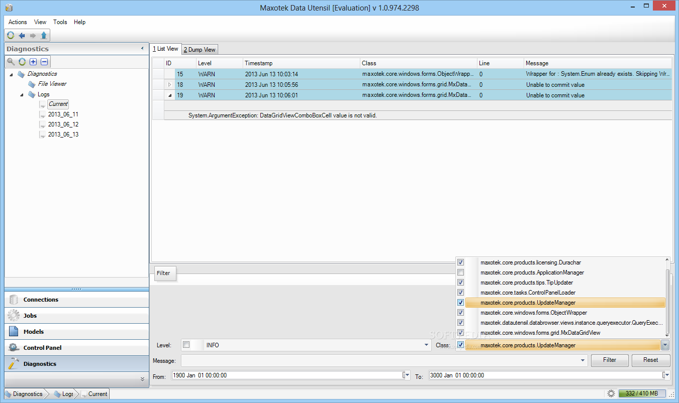Open the To date picker dropdown
Viewport: 679px width, 403px height.
click(x=665, y=375)
